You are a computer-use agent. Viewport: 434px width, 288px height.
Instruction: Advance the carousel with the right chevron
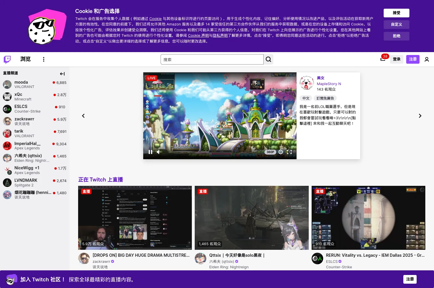tap(420, 115)
